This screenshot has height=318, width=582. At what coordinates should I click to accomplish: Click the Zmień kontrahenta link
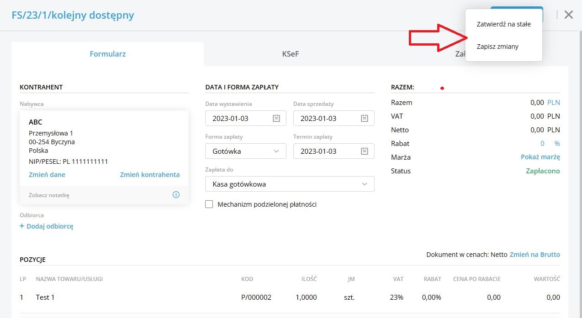pos(149,174)
